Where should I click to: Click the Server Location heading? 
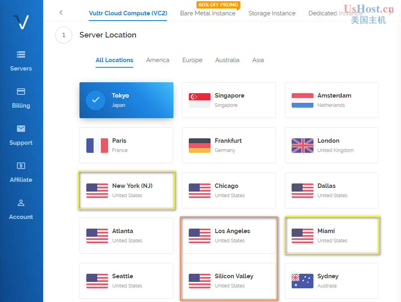108,35
